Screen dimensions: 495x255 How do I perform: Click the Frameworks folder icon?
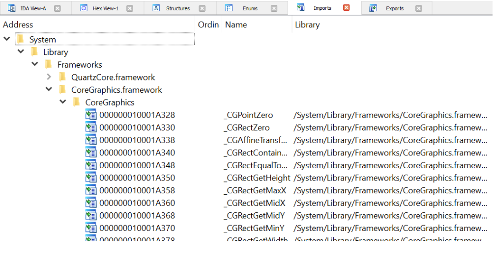tap(48, 64)
